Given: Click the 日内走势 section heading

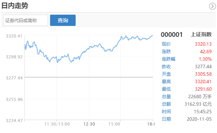Looking at the screenshot, I should pos(15,6).
